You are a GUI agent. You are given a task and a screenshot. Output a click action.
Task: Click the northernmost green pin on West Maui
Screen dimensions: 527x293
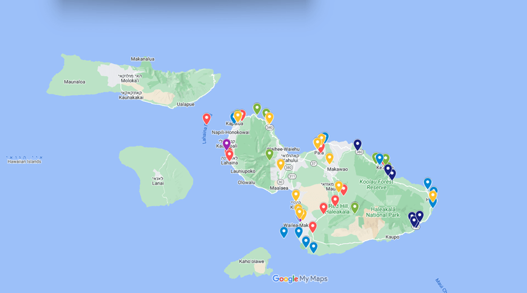[x=257, y=108]
